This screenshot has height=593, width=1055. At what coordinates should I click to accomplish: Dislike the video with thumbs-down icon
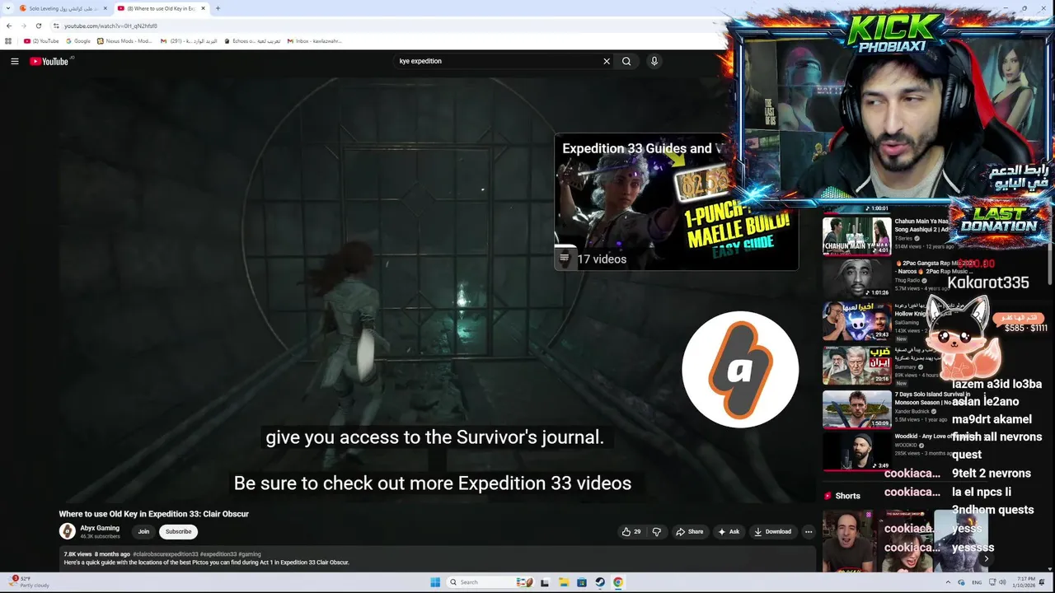(657, 532)
